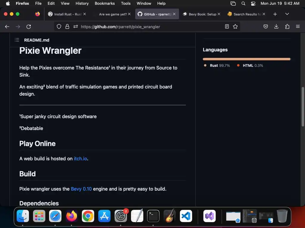Open the README table of contents
305x228 pixels.
pos(17,40)
